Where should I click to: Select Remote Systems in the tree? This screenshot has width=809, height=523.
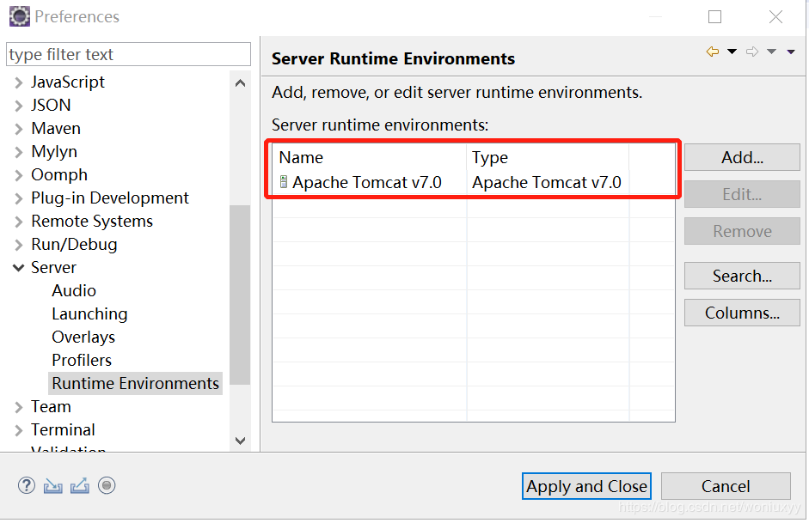pos(92,221)
